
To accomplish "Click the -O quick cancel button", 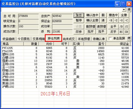I will (x=121, y=20).
